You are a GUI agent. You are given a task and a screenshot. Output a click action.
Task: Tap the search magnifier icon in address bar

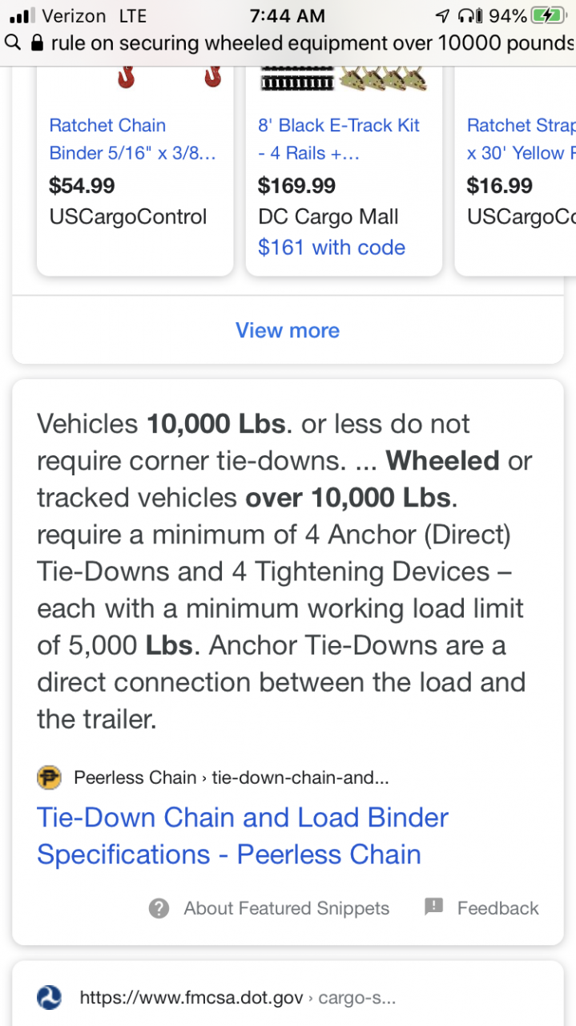tap(12, 42)
